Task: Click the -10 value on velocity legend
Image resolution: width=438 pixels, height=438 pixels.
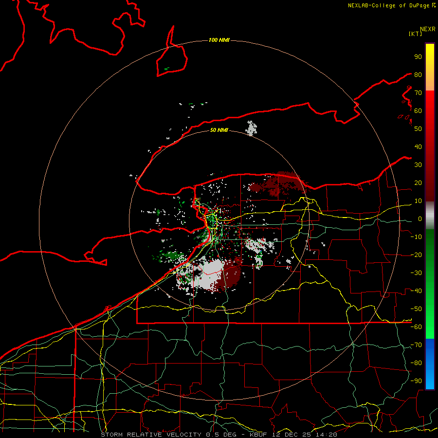Action: (x=416, y=237)
